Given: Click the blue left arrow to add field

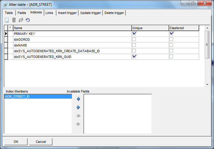Looking at the screenshot, I should pos(78,99).
